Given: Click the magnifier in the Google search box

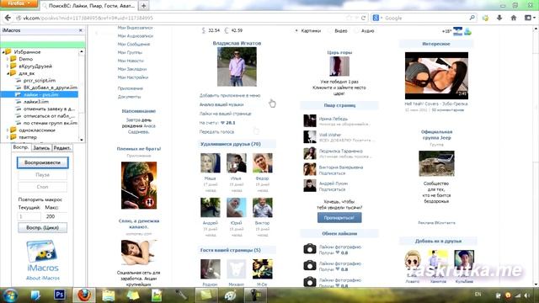Looking at the screenshot, I should tap(472, 18).
